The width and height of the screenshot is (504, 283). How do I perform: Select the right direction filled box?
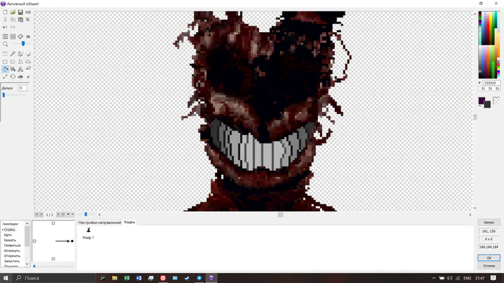click(72, 241)
